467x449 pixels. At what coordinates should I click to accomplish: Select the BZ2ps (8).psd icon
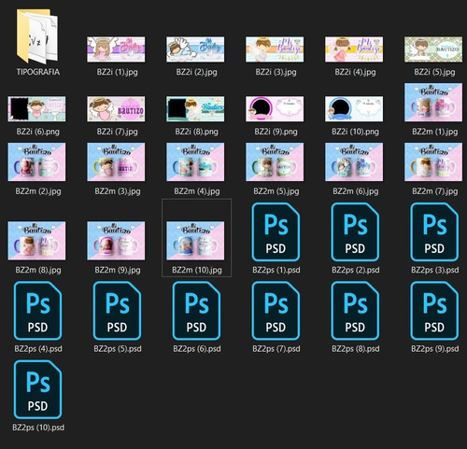[x=355, y=311]
